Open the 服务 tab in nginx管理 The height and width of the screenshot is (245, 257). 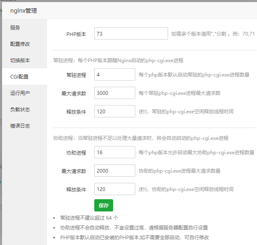[x=25, y=27]
